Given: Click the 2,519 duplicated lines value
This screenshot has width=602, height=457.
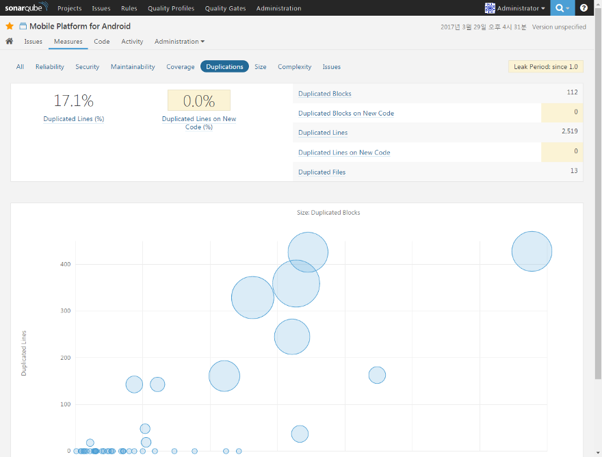Looking at the screenshot, I should pyautogui.click(x=569, y=131).
